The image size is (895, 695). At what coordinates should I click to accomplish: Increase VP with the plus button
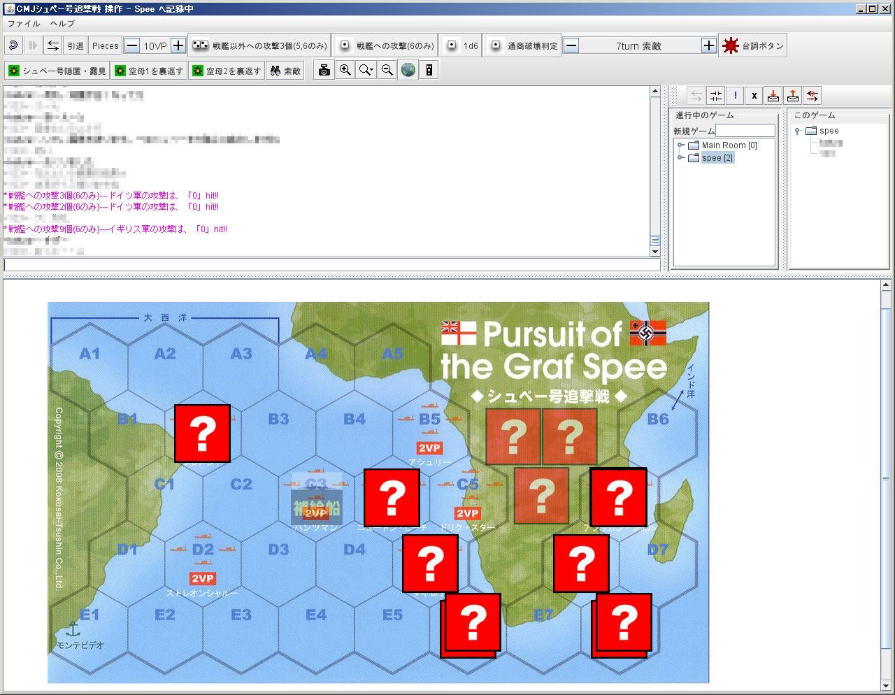(178, 46)
